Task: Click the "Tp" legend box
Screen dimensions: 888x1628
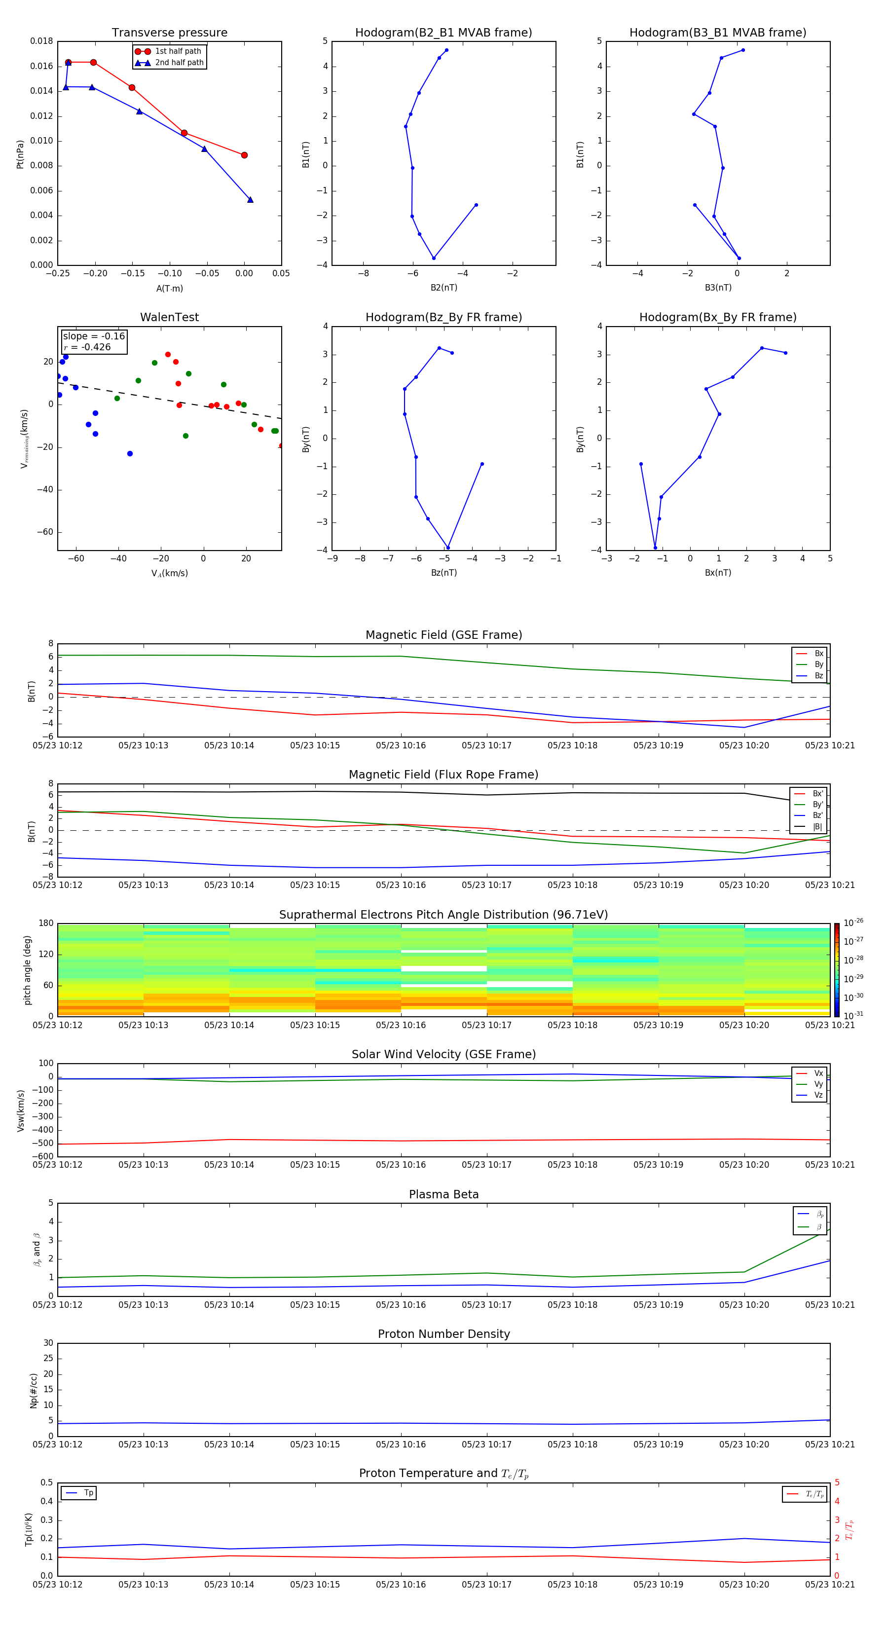Action: coord(79,1493)
